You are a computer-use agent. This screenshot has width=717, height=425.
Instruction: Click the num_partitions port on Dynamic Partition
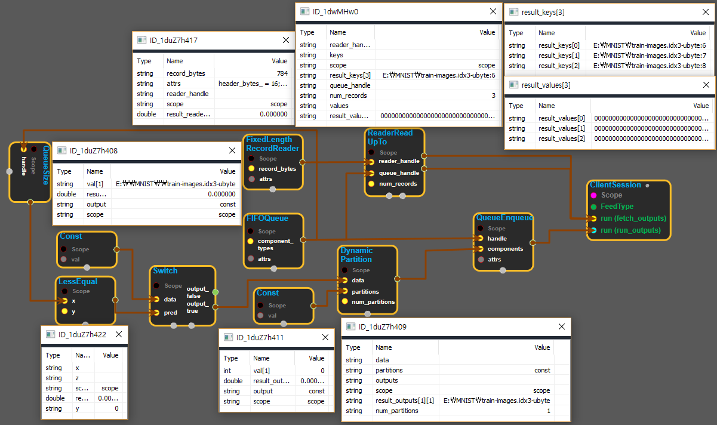click(x=344, y=302)
